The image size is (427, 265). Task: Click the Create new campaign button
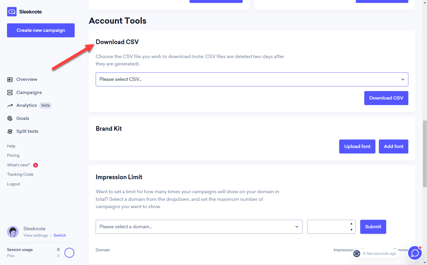click(x=41, y=30)
